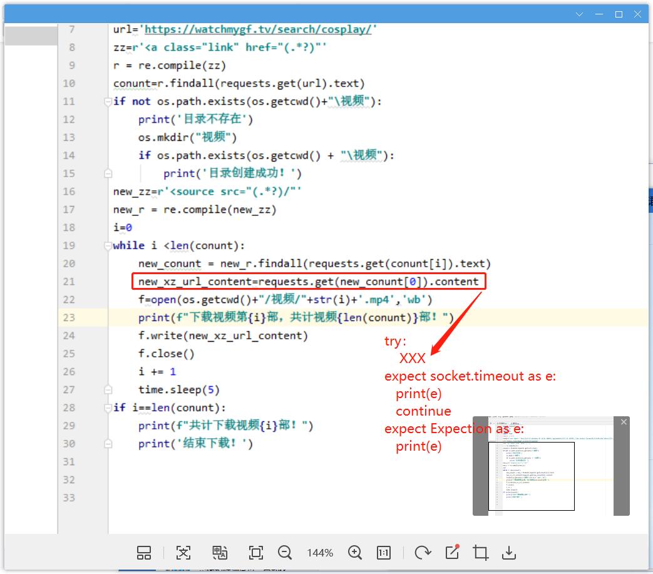Click the text recognition (OCR) icon
653x574 pixels.
tap(183, 553)
